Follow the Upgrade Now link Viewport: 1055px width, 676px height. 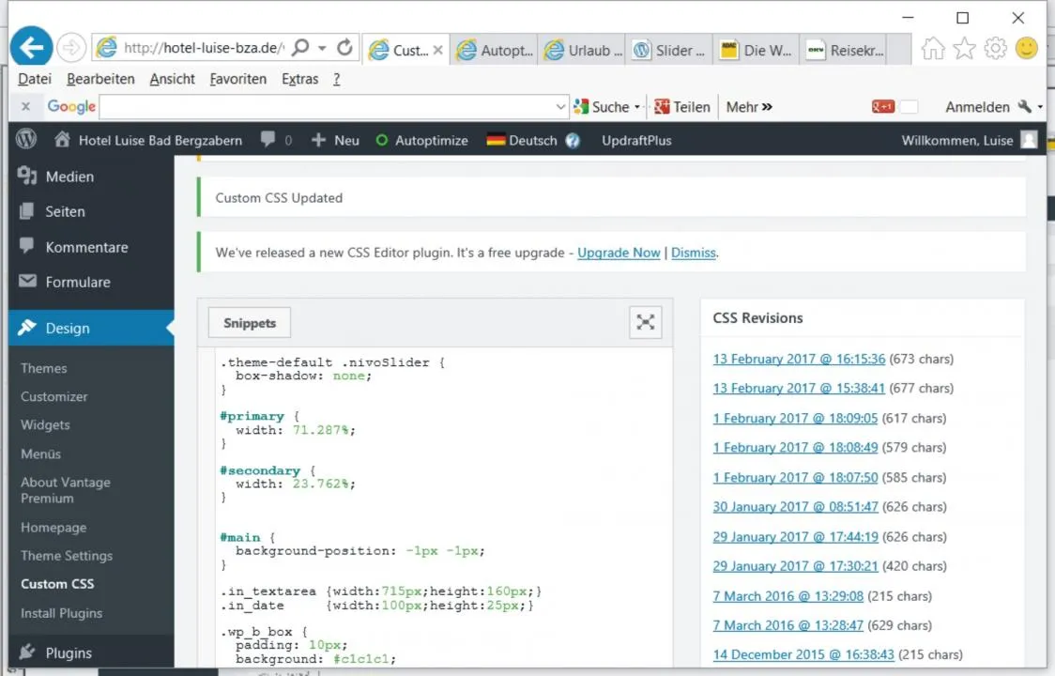(619, 253)
